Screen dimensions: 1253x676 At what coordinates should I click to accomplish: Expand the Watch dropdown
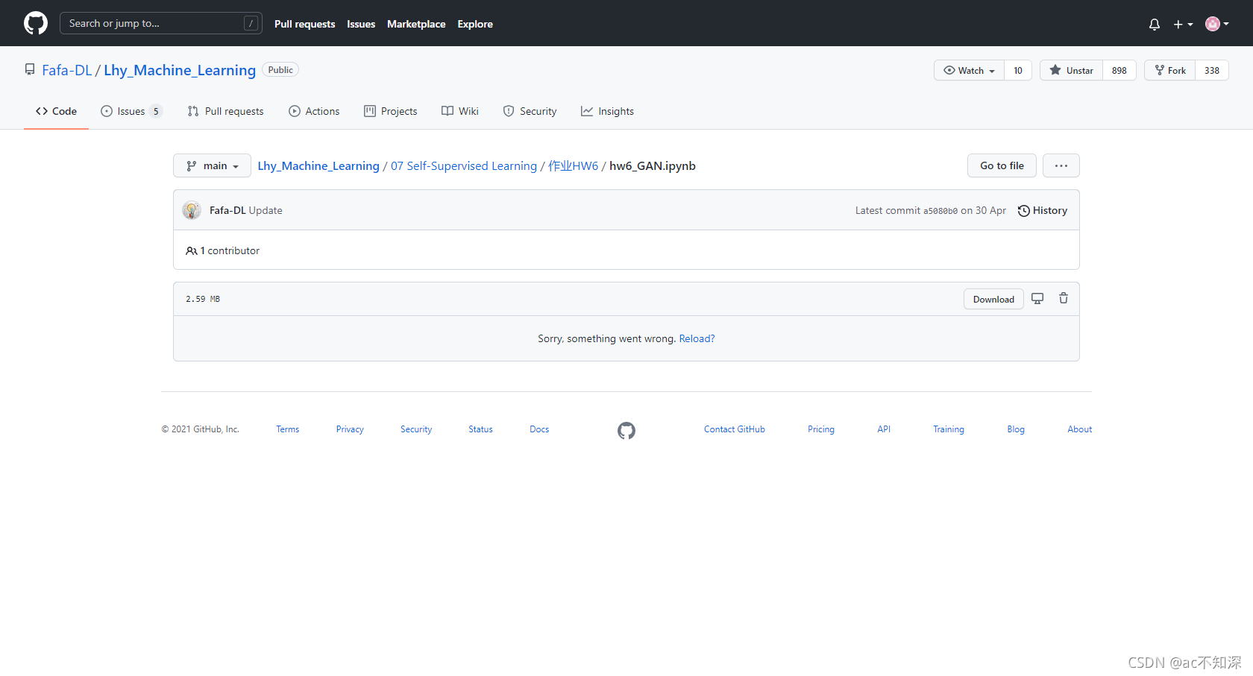[x=969, y=70]
